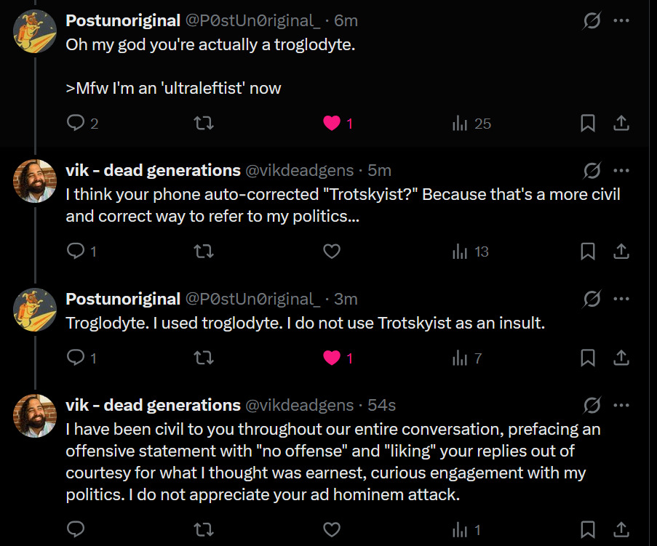Open more options on '3m' Postunoriginal tweet
Screen dimensions: 657x546
click(621, 299)
